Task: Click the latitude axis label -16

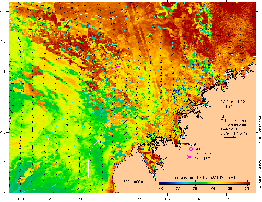Action: [x=3, y=132]
